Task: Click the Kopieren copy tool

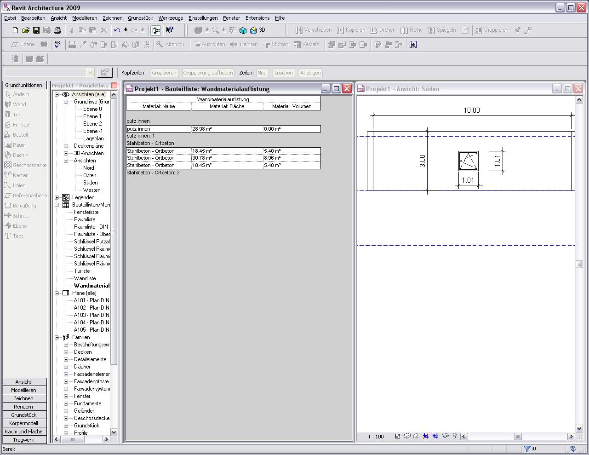Action: coord(351,30)
